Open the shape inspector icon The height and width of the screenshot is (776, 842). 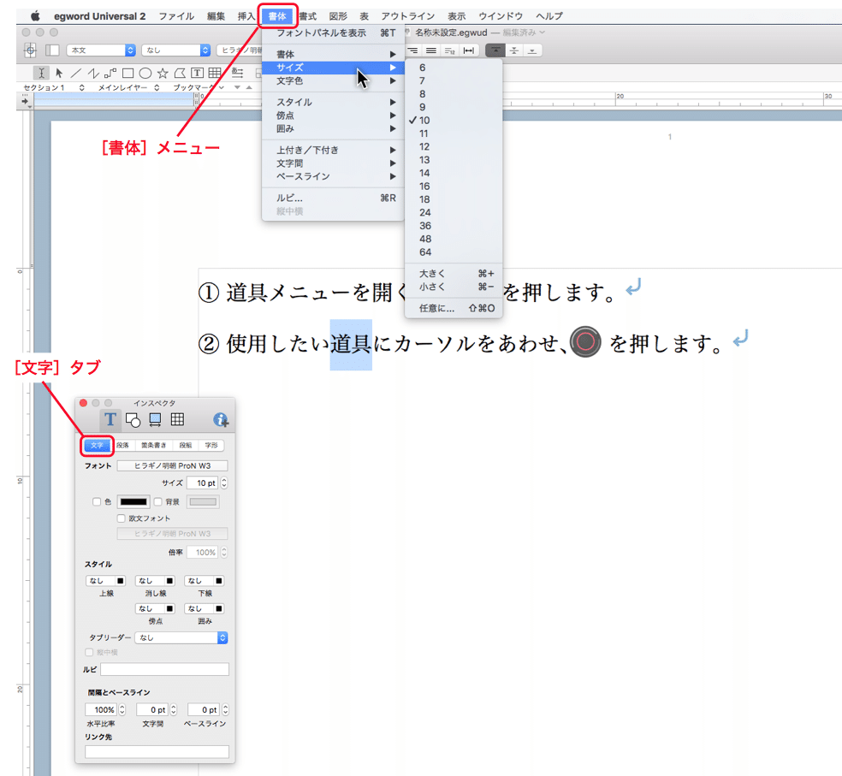click(x=133, y=419)
